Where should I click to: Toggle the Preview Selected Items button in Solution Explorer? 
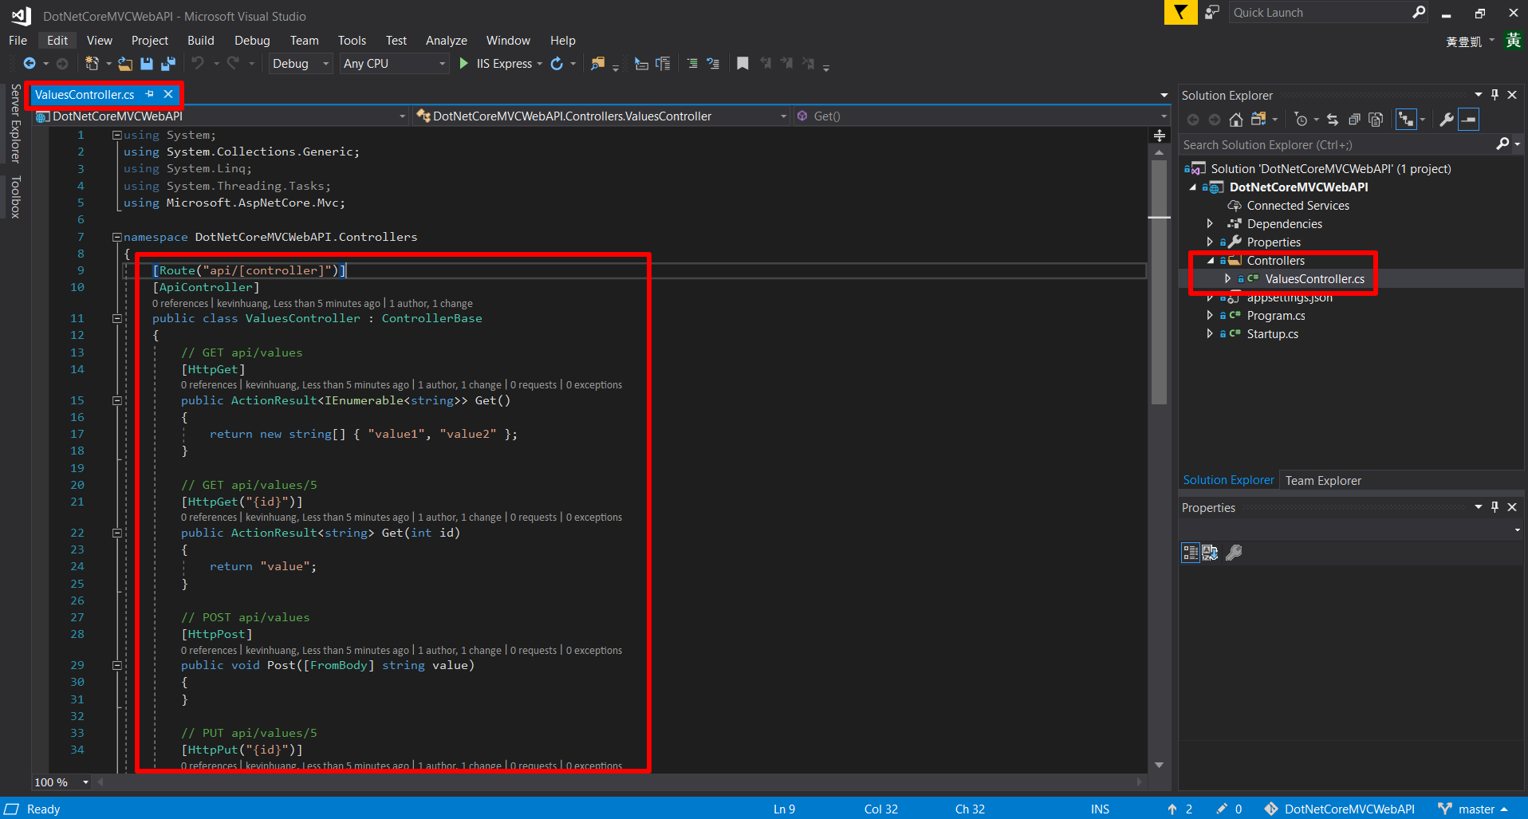(x=1468, y=120)
